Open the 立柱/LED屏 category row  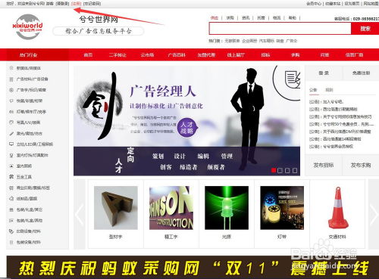click(35, 144)
